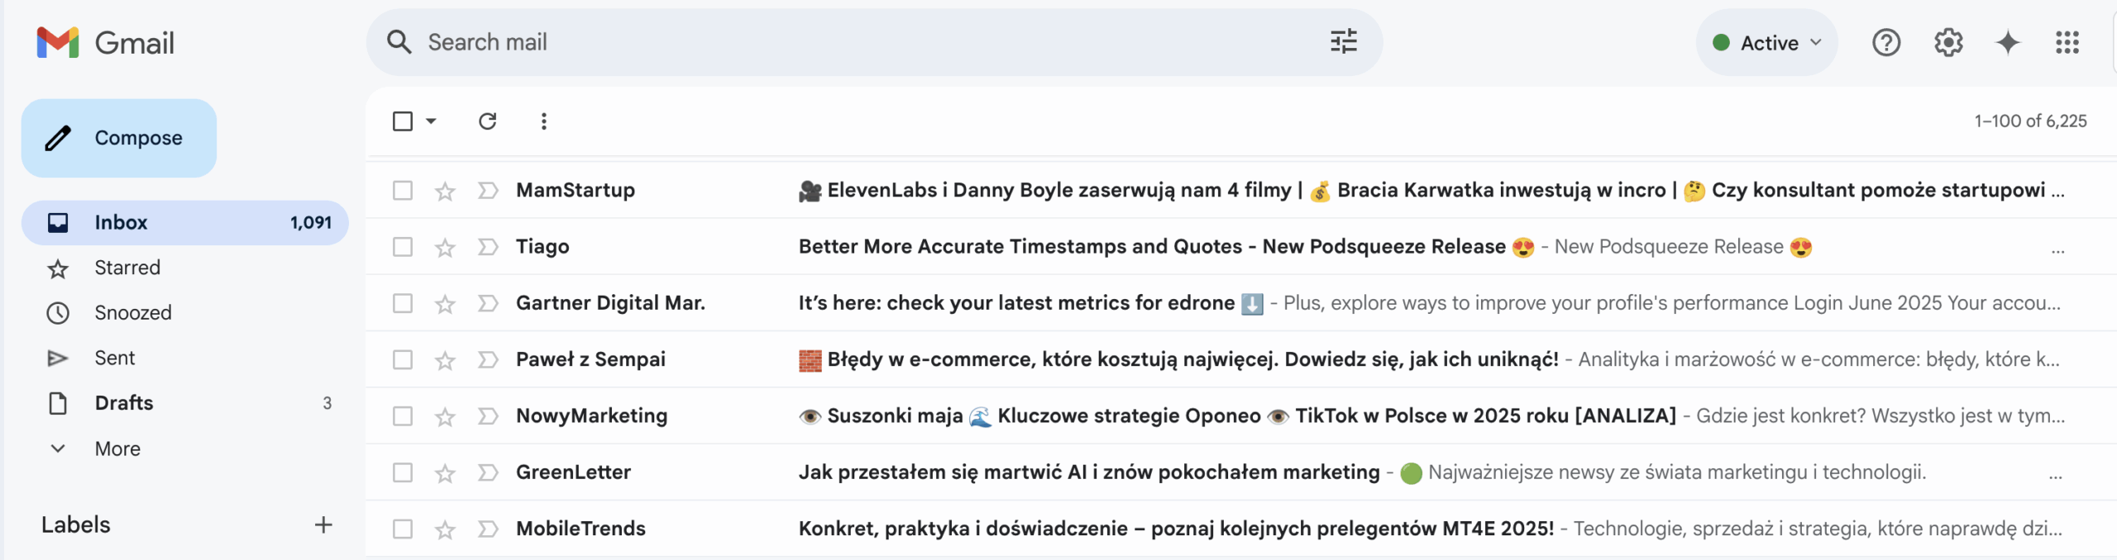Open the Active status dropdown
2117x560 pixels.
point(1767,43)
